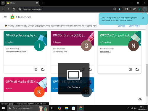Open Geography card three-dot options
Viewport: 148px width, 111px height.
(43, 35)
